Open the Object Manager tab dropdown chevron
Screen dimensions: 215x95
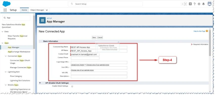(47, 10)
